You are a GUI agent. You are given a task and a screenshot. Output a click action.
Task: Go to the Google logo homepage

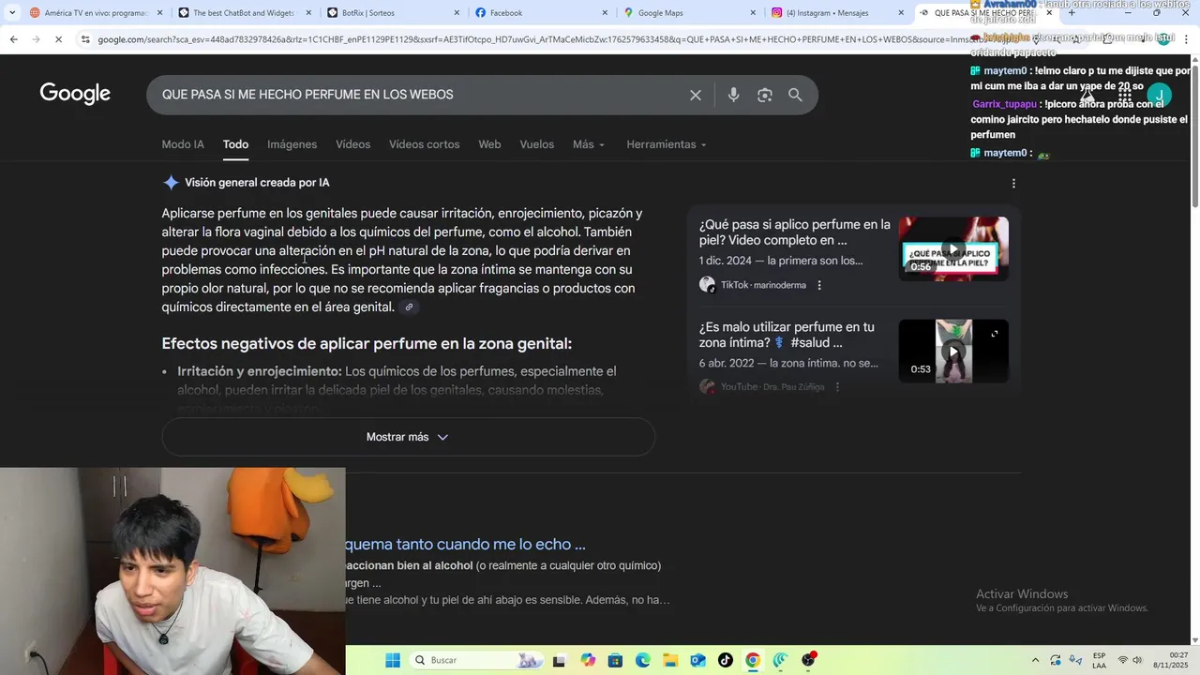75,94
